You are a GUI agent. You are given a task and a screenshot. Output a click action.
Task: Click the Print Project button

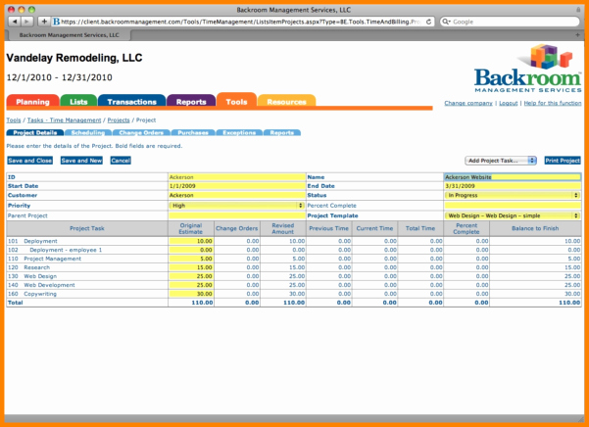[563, 161]
